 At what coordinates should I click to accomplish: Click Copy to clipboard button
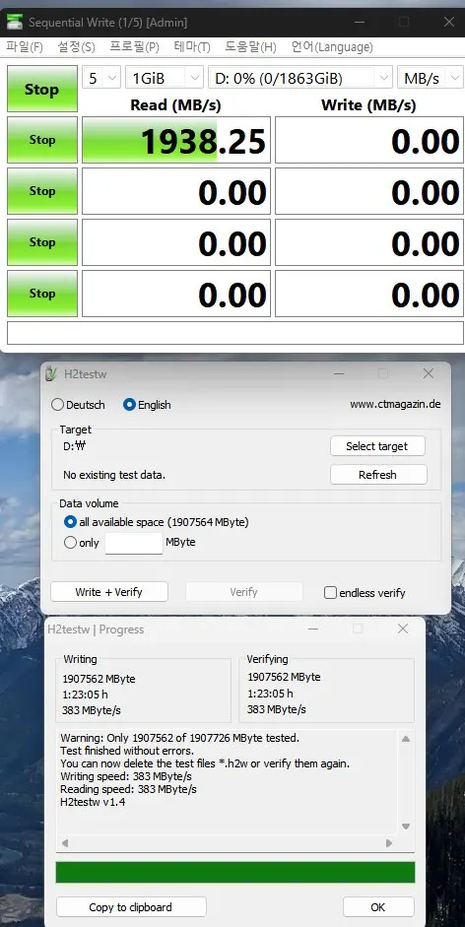pos(131,907)
